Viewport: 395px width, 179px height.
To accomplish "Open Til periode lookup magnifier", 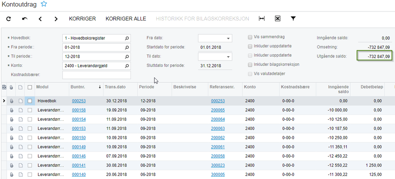I will click(x=127, y=57).
